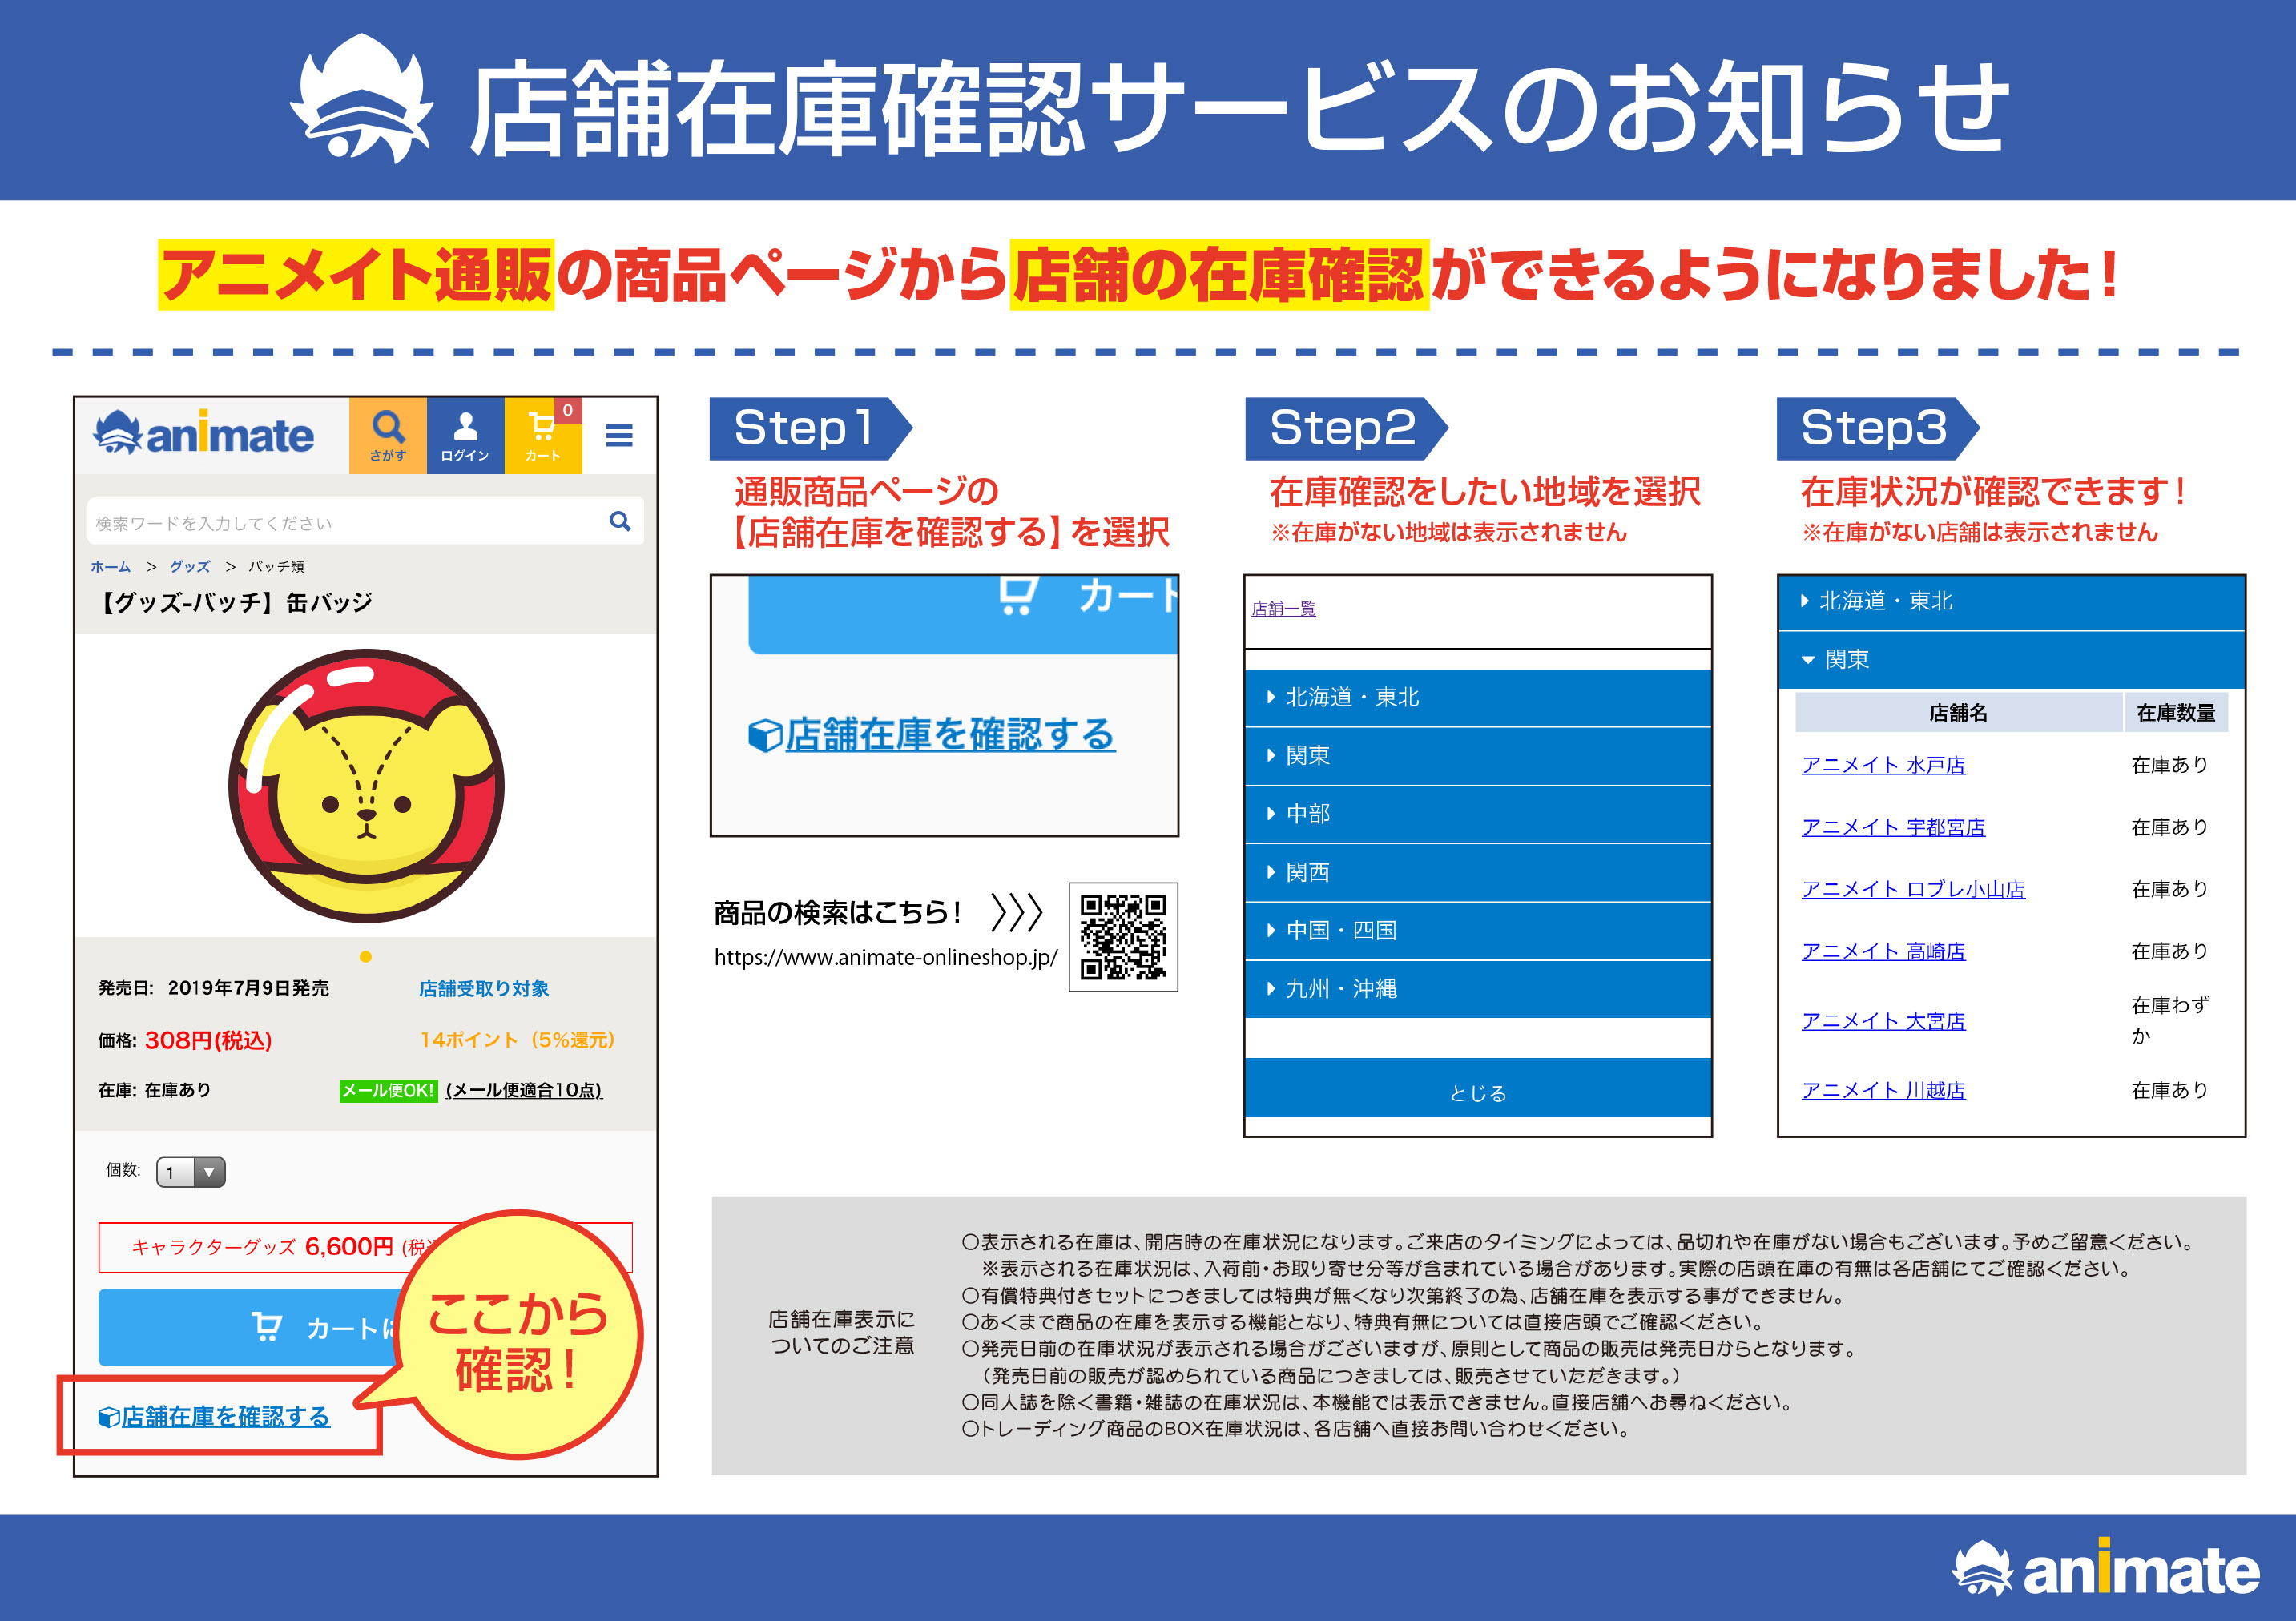Open the グッズ breadcrumb link
Viewport: 2296px width, 1621px height.
click(189, 566)
